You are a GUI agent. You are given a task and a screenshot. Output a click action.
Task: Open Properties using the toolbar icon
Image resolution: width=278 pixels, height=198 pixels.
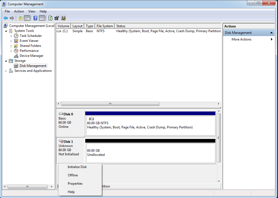(57, 18)
